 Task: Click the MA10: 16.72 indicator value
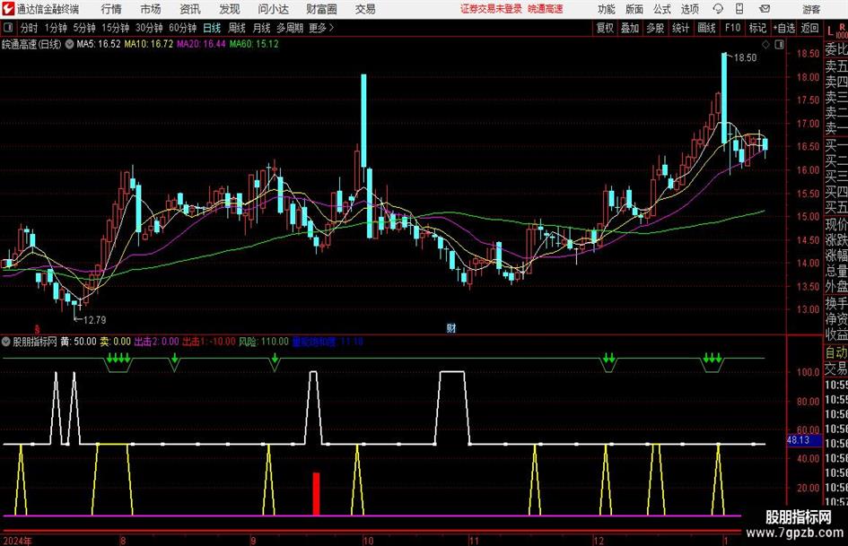[149, 44]
